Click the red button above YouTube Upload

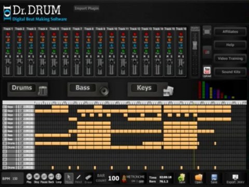click(x=207, y=52)
